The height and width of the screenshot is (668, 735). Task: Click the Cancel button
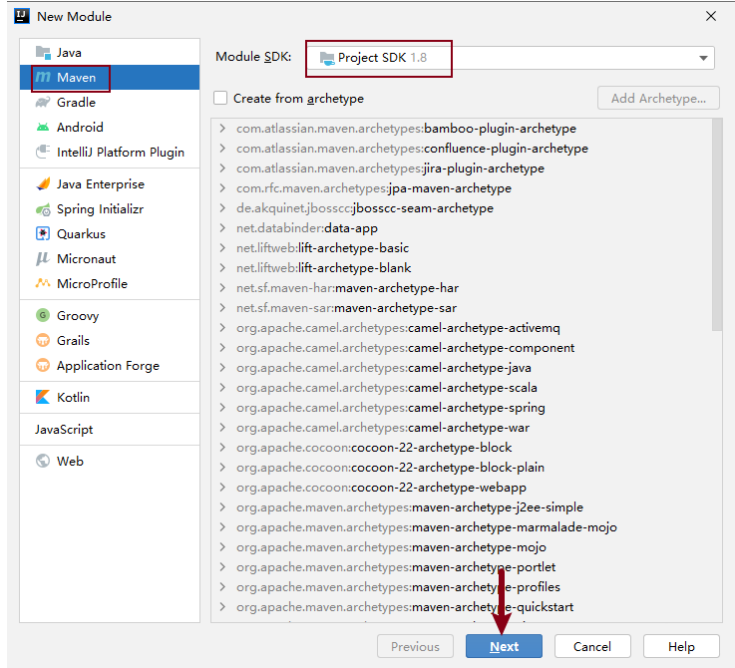(x=592, y=646)
